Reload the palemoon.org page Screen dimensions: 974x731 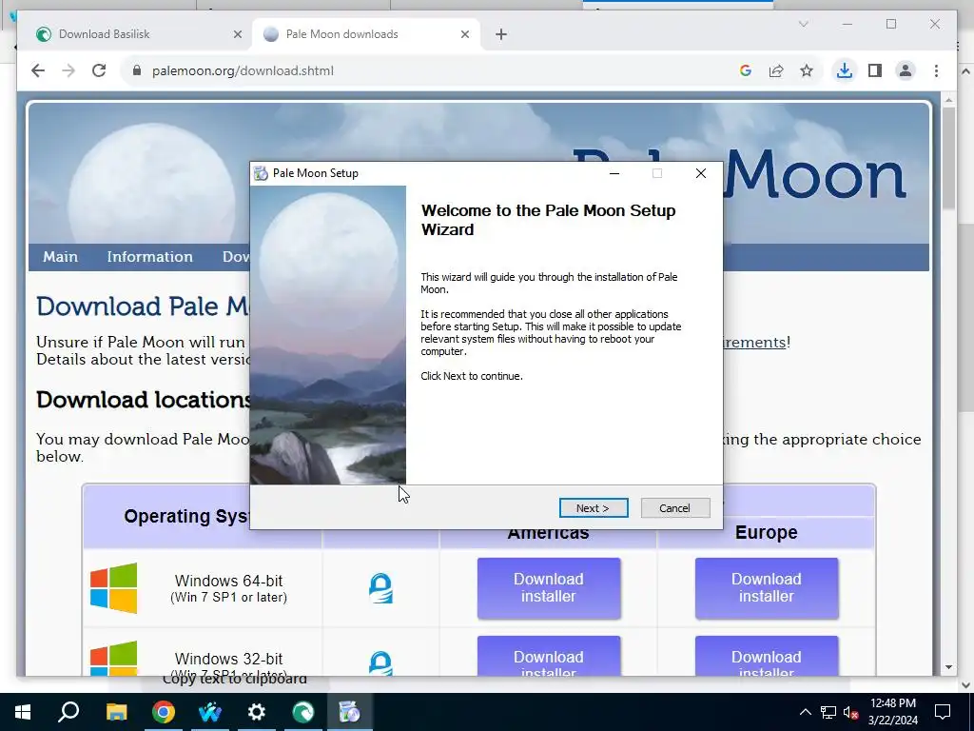[x=99, y=70]
